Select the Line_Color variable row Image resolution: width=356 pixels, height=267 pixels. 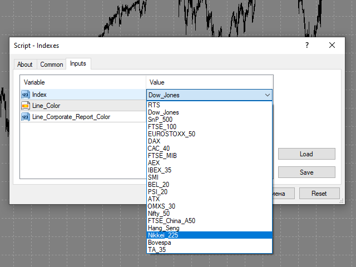(83, 106)
